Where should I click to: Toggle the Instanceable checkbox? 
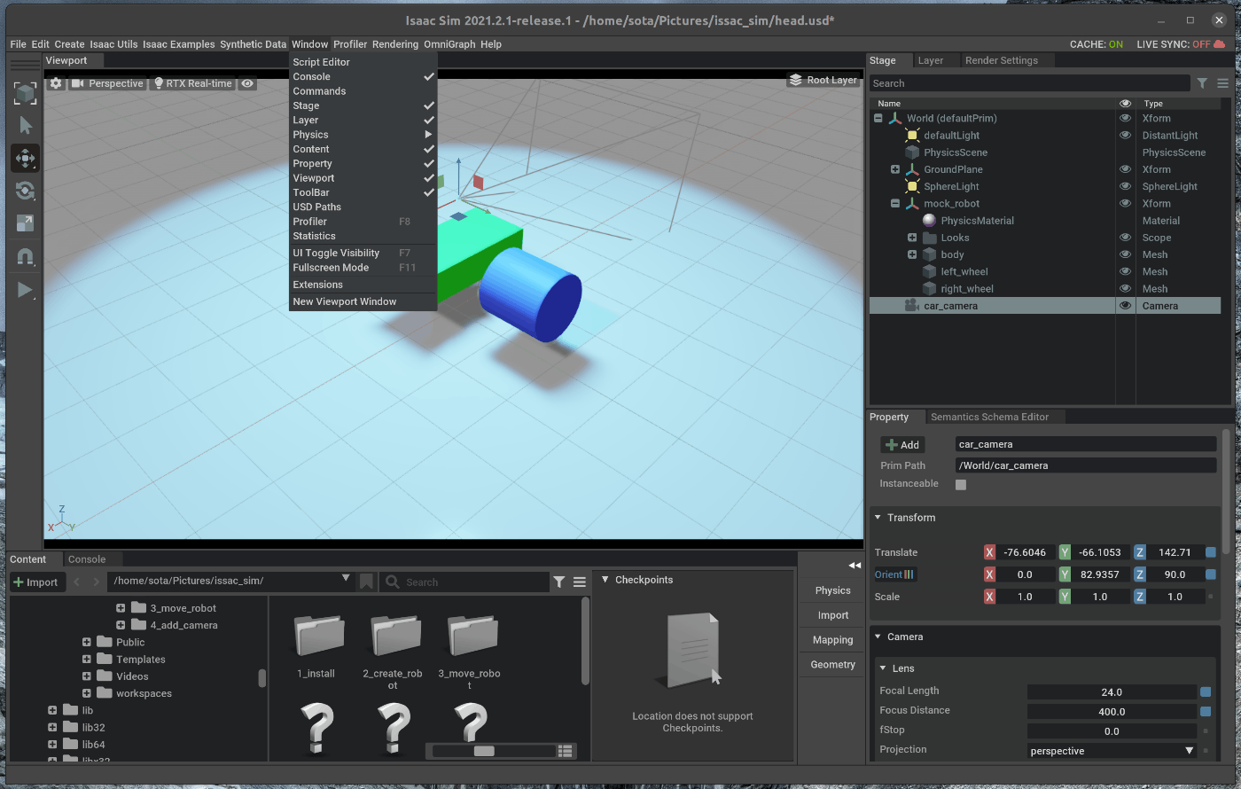point(961,484)
